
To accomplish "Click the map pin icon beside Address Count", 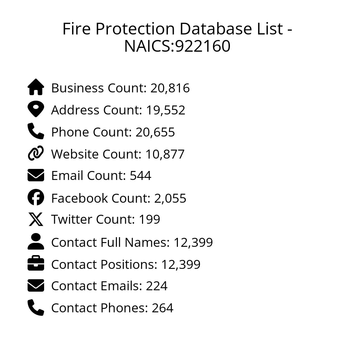I will (36, 109).
